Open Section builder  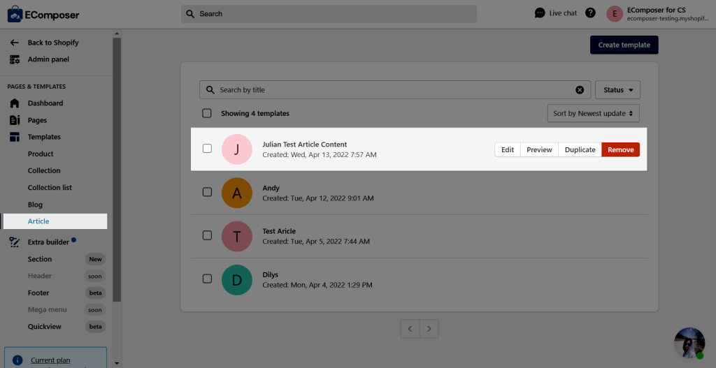click(40, 259)
